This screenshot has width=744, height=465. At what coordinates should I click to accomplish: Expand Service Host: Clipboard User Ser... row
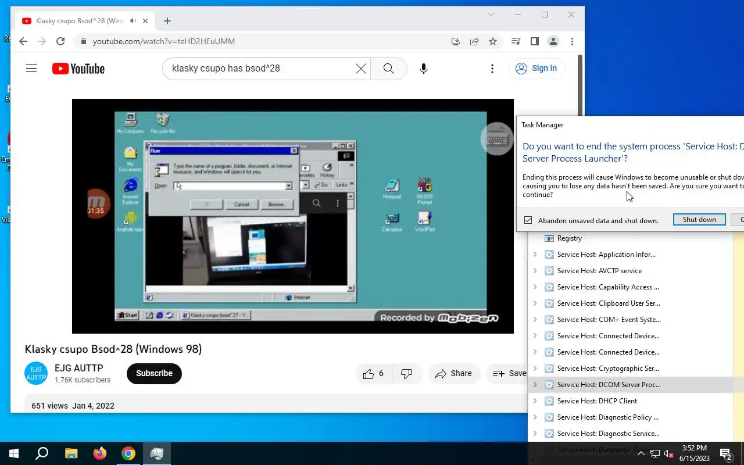pos(535,303)
